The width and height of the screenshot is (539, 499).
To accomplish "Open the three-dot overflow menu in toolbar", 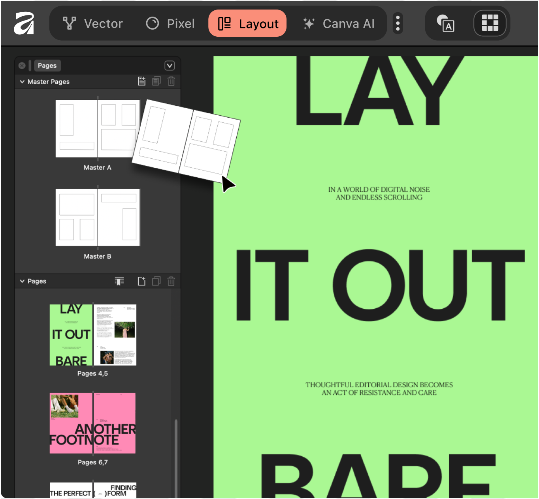I will click(398, 23).
